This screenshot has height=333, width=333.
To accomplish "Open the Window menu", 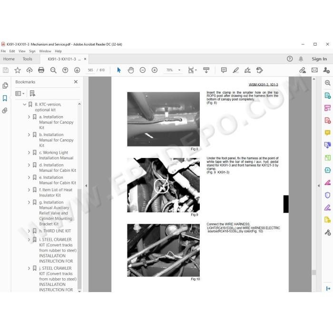I will pos(45,51).
